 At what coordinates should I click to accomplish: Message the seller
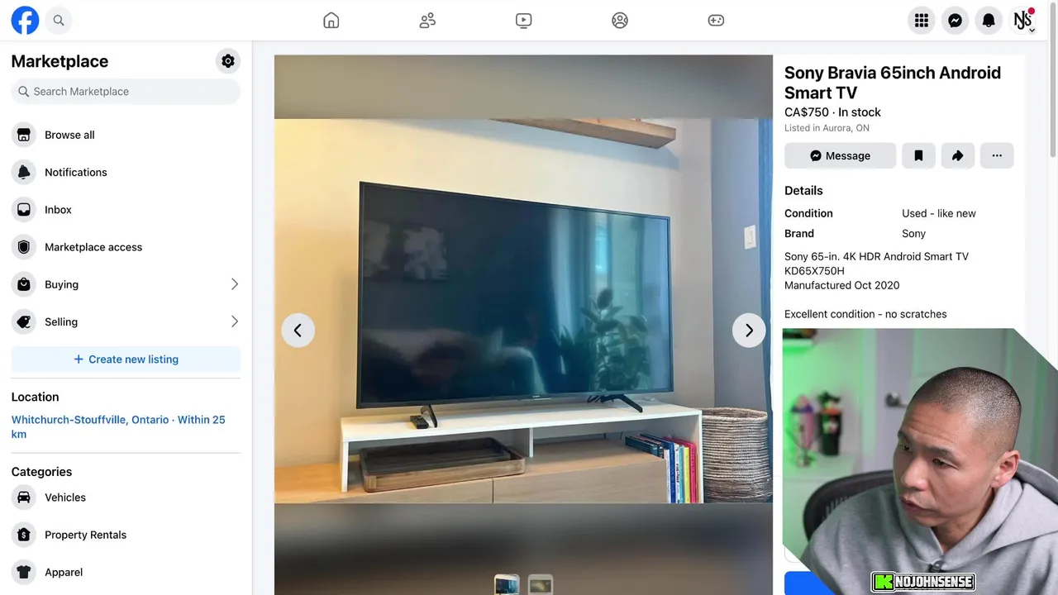tap(840, 155)
